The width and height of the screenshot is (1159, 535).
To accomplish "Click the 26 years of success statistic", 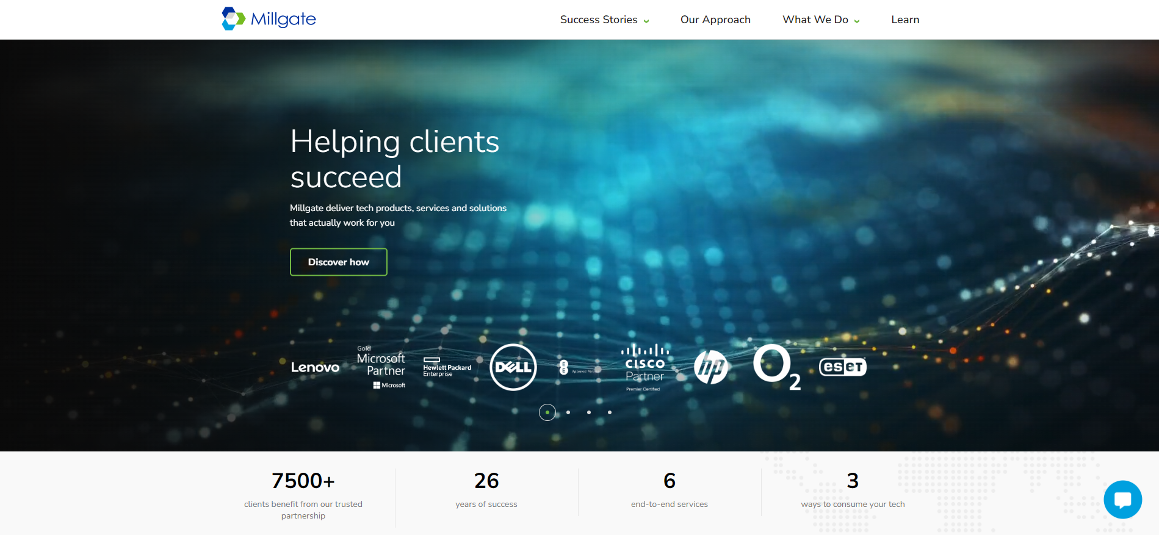I will (486, 489).
